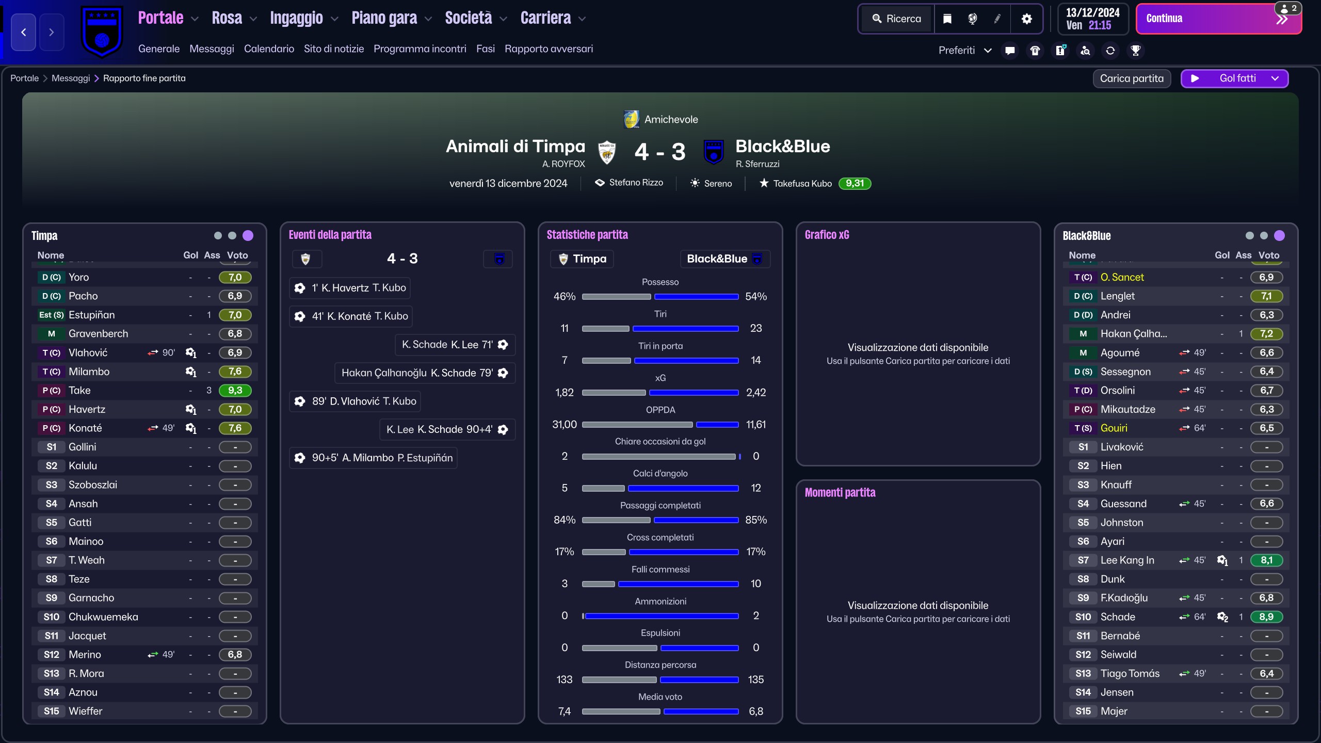Click the shirt squad shortcut icon
Screen dimensions: 1321x743
coord(1035,50)
